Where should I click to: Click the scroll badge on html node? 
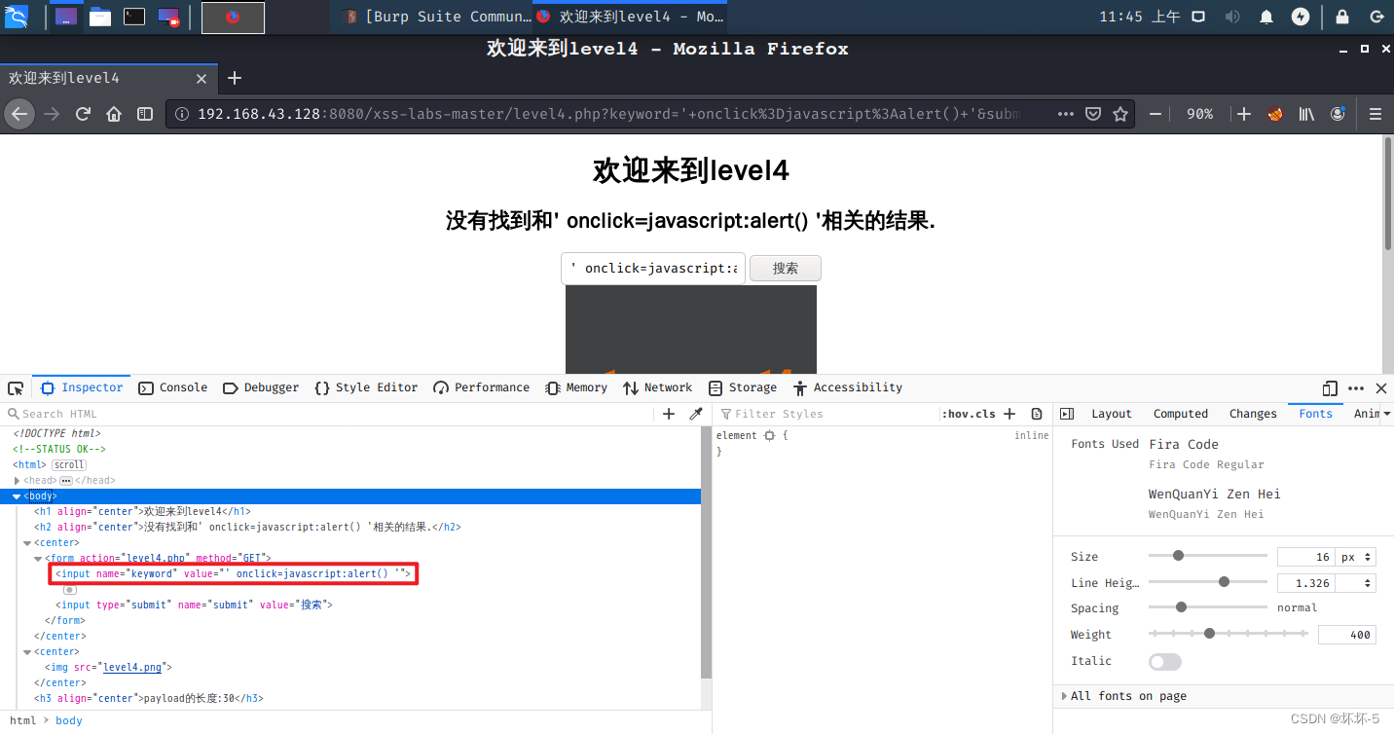(69, 465)
